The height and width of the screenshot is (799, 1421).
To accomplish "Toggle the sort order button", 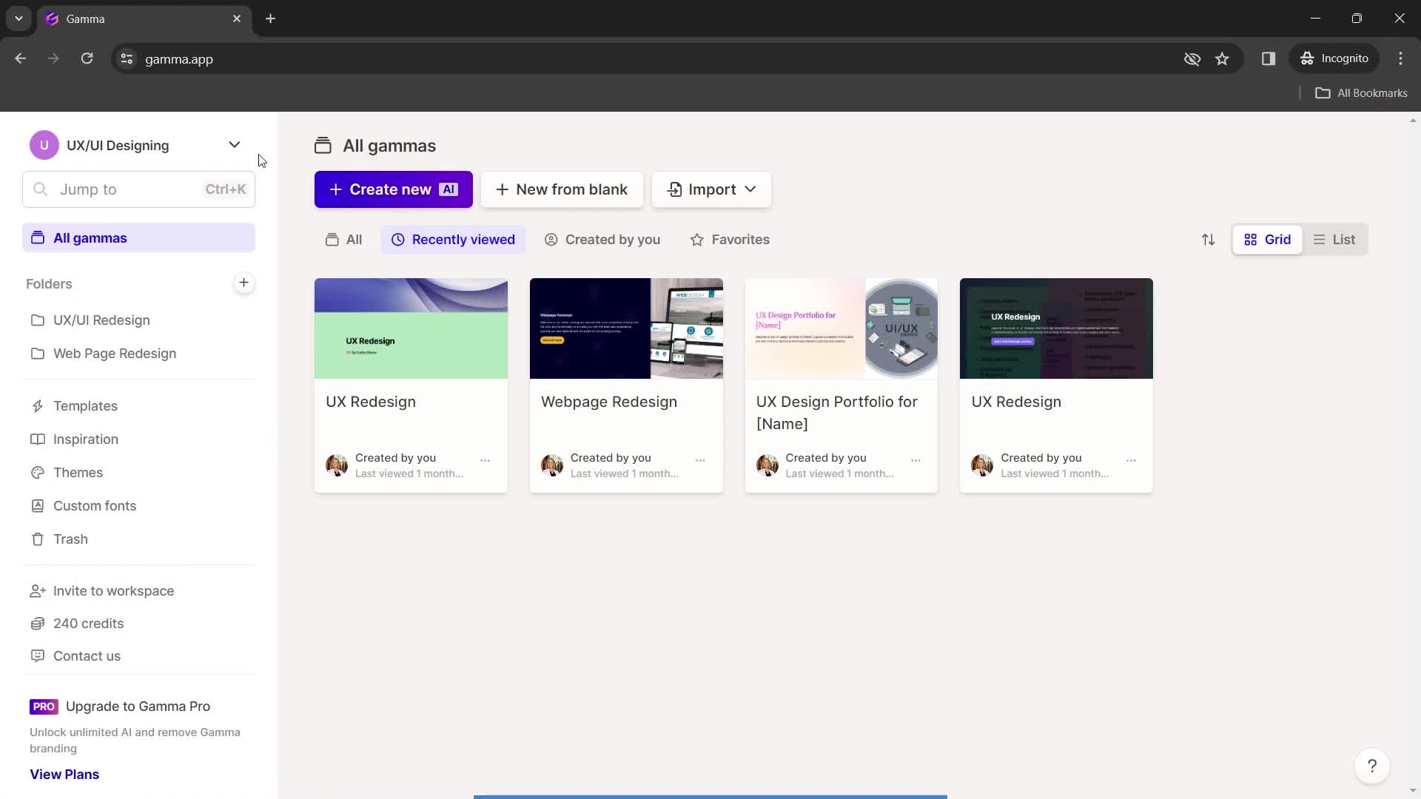I will pyautogui.click(x=1209, y=239).
